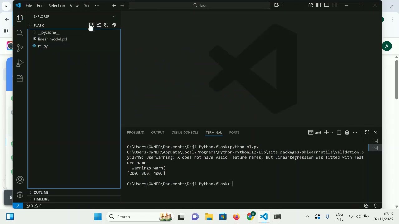The height and width of the screenshot is (224, 399).
Task: Add a new terminal with plus
Action: 326,133
